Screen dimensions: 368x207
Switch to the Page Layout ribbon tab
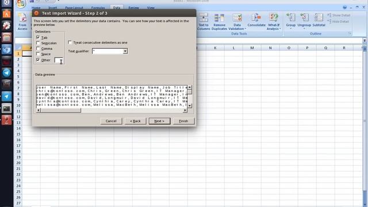click(74, 7)
